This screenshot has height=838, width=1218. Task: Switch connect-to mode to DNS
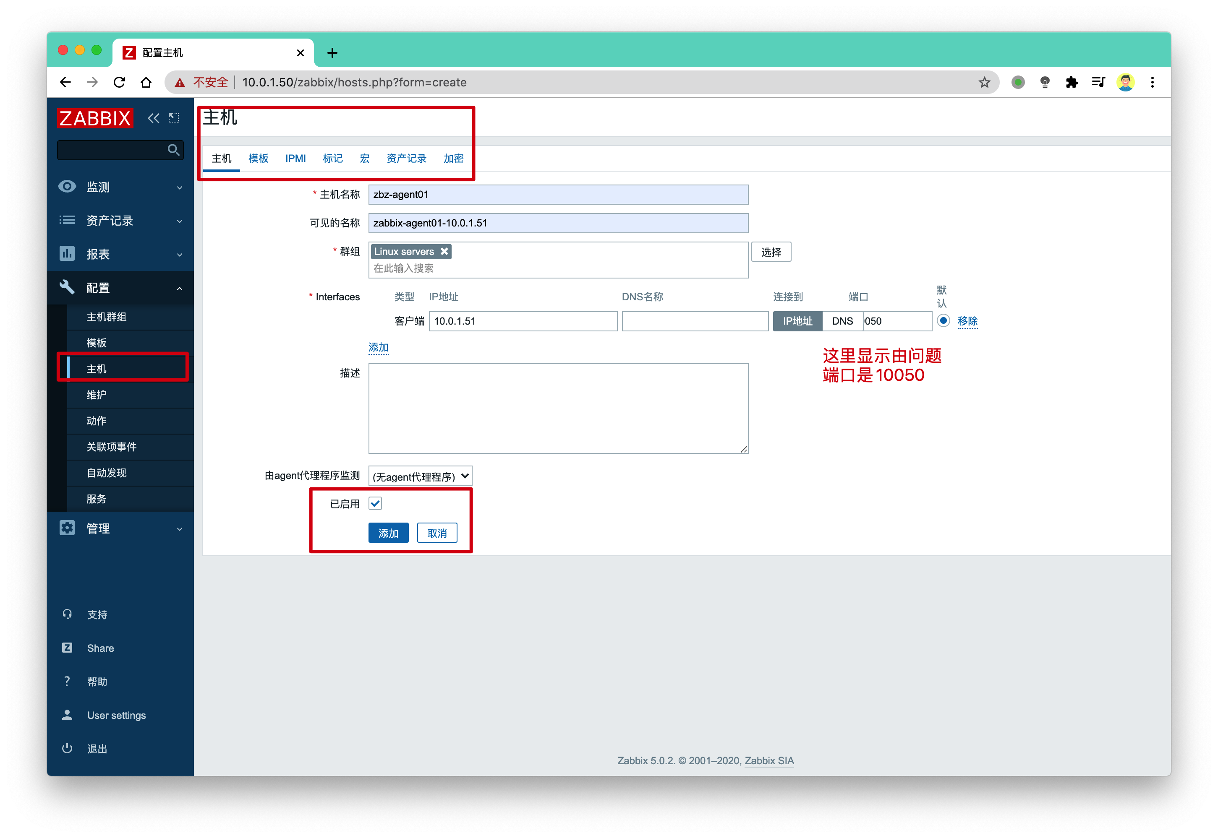(842, 321)
